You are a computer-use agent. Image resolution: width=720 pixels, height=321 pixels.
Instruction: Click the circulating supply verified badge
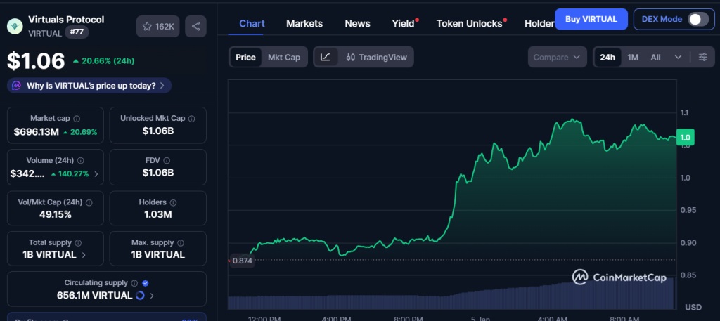(x=146, y=282)
